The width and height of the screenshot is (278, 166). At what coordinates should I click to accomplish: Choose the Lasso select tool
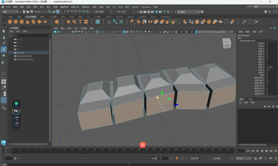[4, 37]
